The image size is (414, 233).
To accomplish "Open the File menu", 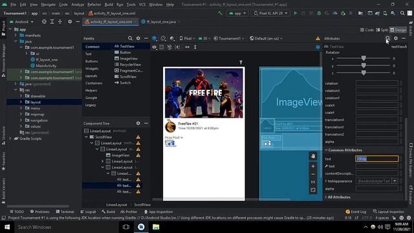I will click(x=13, y=5).
